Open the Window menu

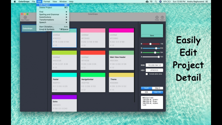(63, 2)
